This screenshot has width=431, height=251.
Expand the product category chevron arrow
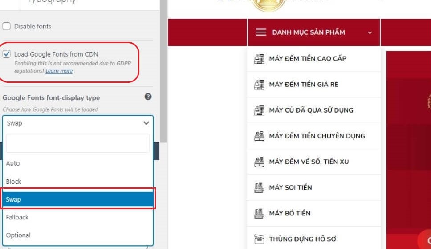370,32
